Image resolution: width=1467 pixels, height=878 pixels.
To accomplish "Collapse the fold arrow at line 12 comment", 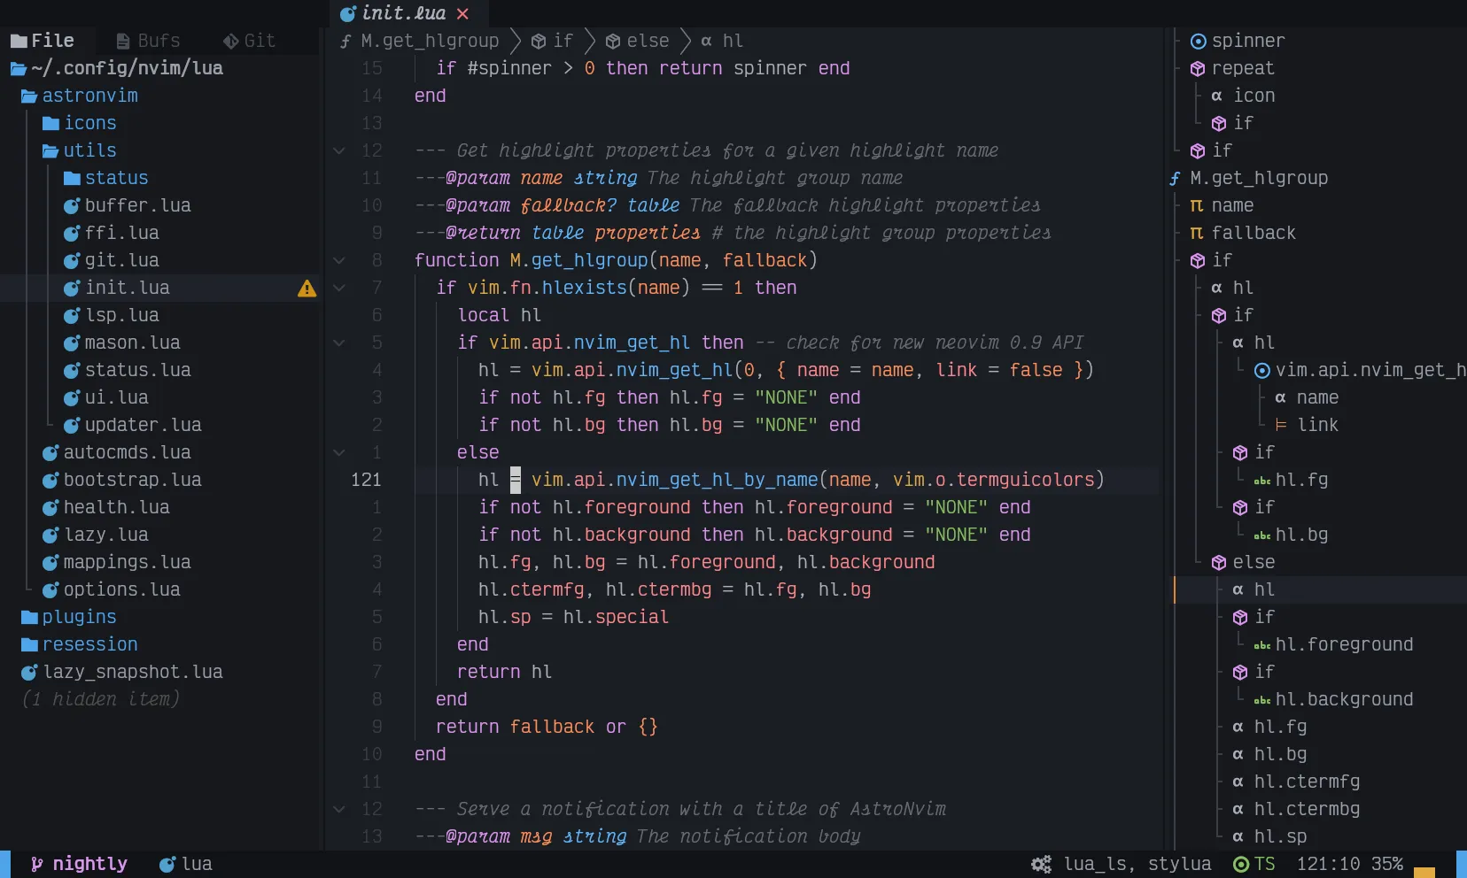I will pyautogui.click(x=340, y=150).
